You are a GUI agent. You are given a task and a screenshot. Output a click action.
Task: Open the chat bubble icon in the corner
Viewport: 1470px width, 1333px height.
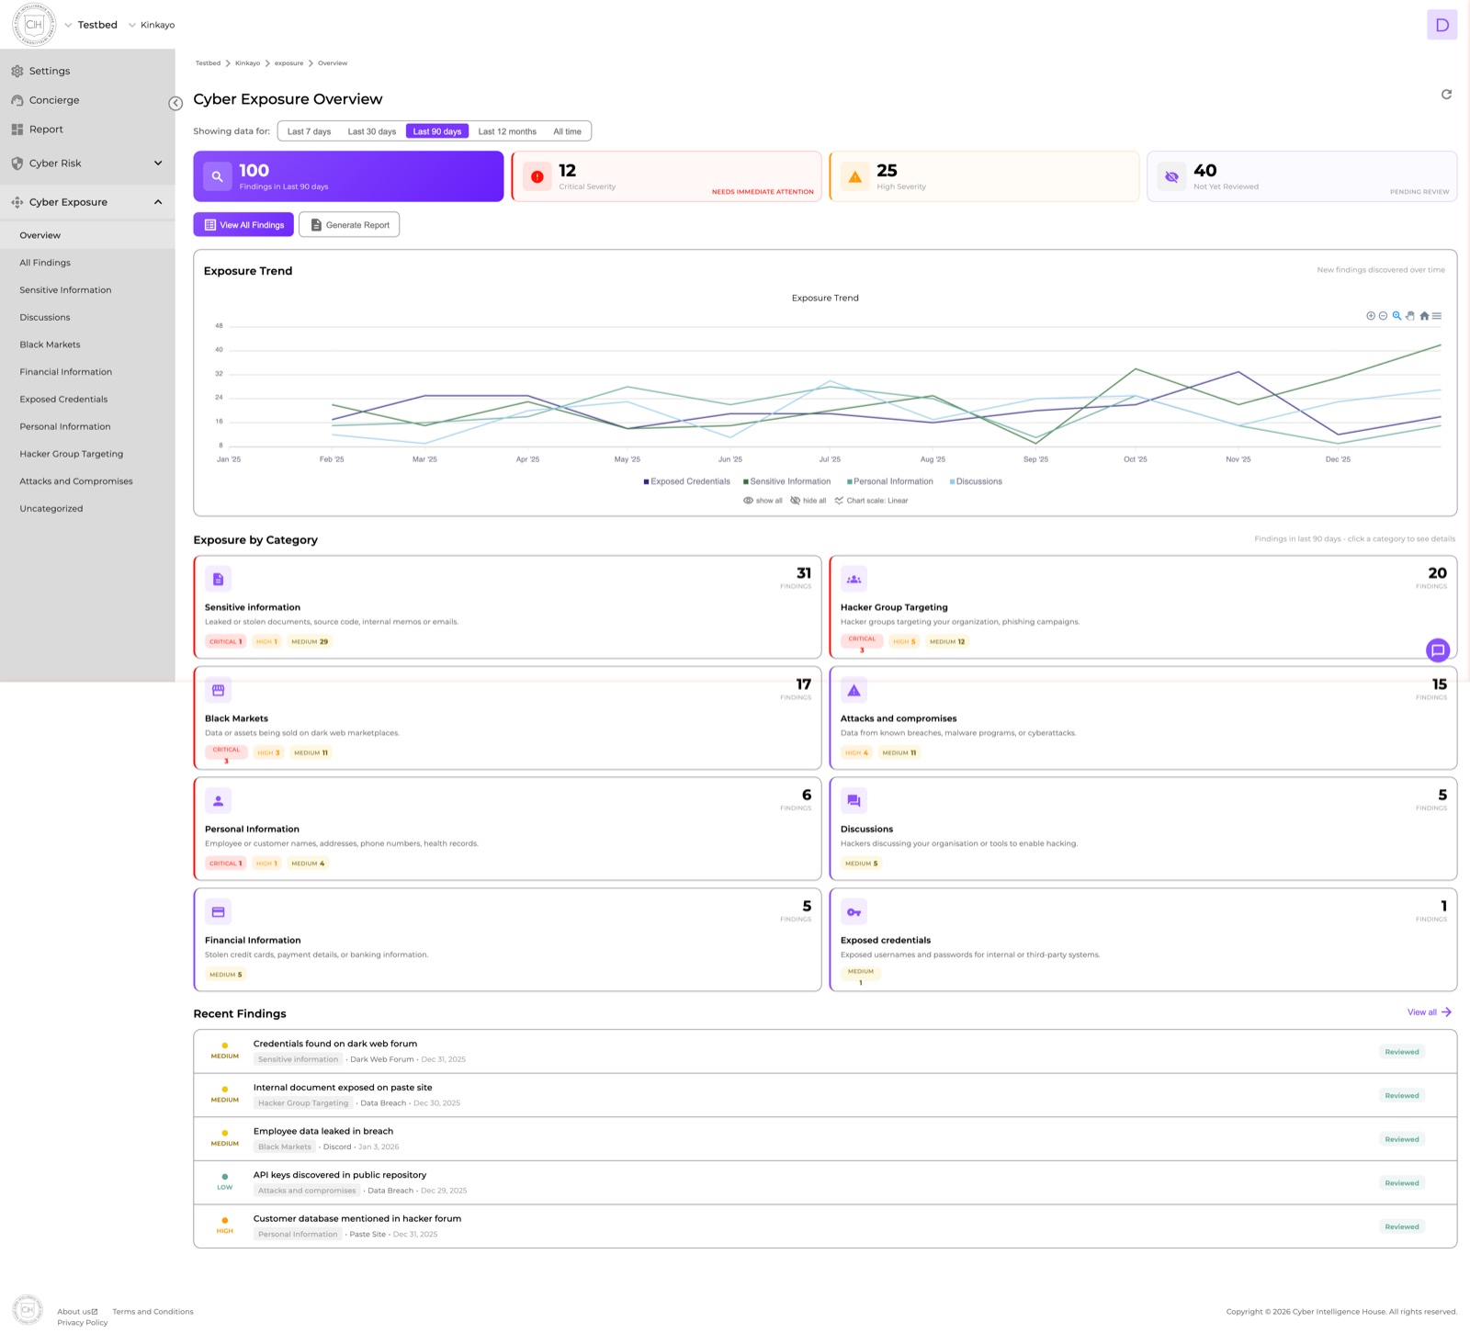click(x=1438, y=650)
